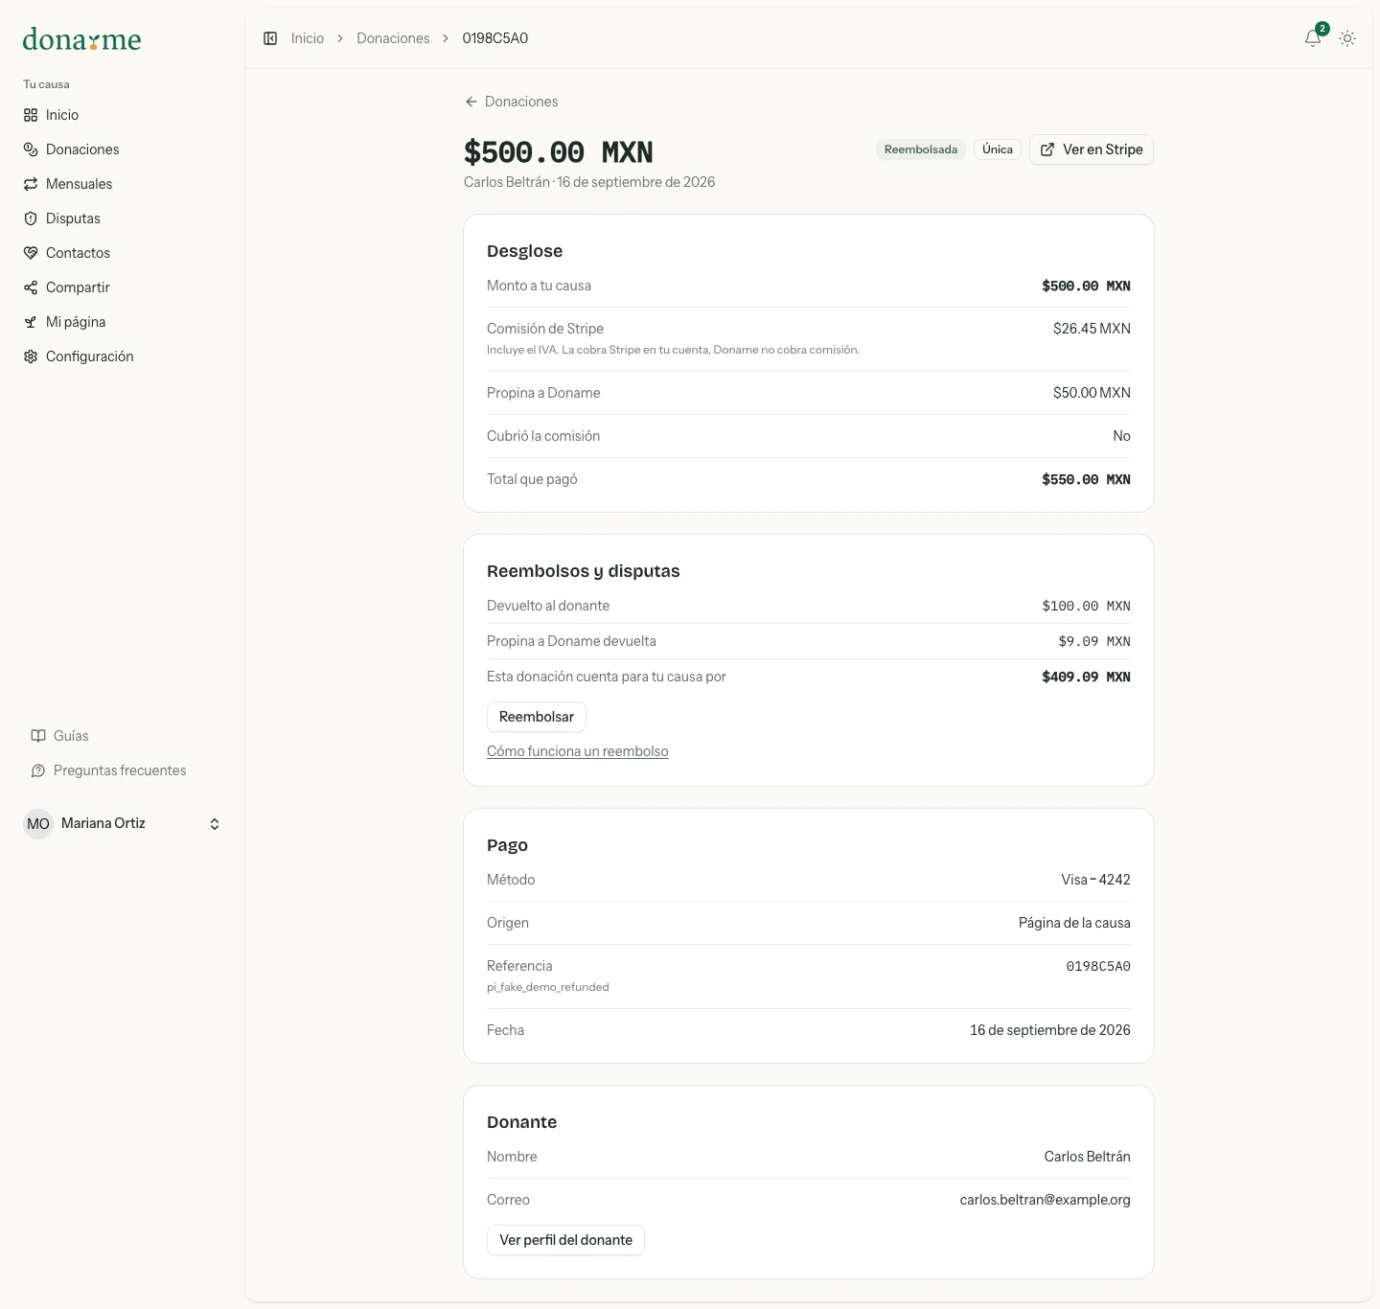Collapse the sidebar panel icon
This screenshot has width=1380, height=1309.
click(x=270, y=38)
